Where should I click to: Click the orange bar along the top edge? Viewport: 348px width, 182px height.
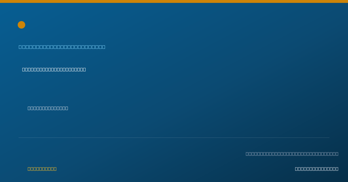[x=174, y=1]
